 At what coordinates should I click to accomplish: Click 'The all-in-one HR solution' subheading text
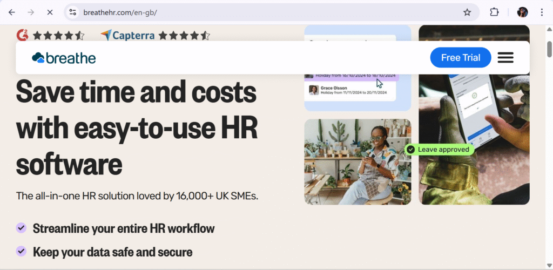click(137, 196)
